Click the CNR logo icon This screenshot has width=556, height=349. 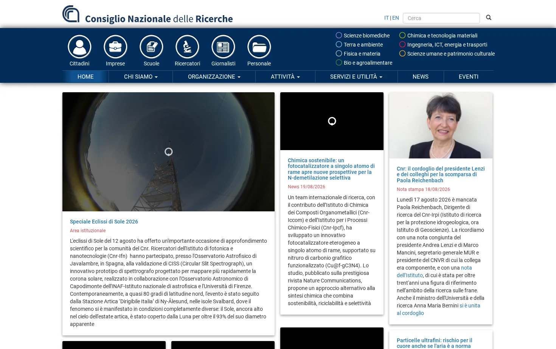pyautogui.click(x=71, y=14)
